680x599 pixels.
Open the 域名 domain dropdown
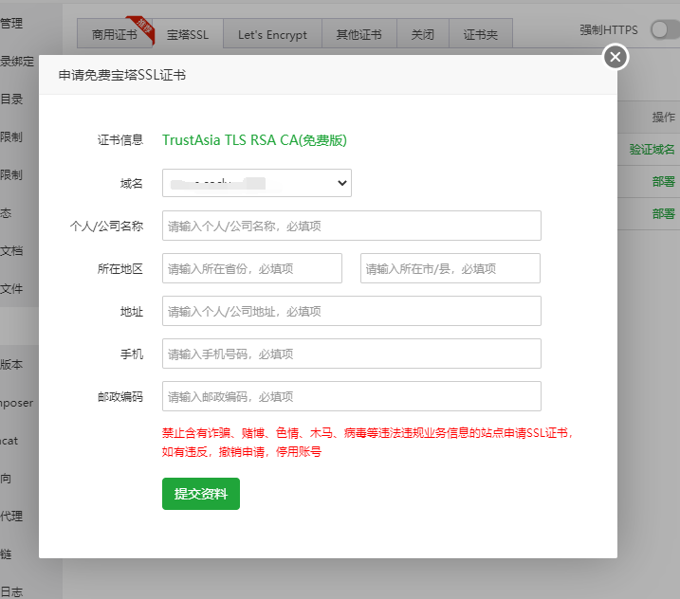[257, 183]
